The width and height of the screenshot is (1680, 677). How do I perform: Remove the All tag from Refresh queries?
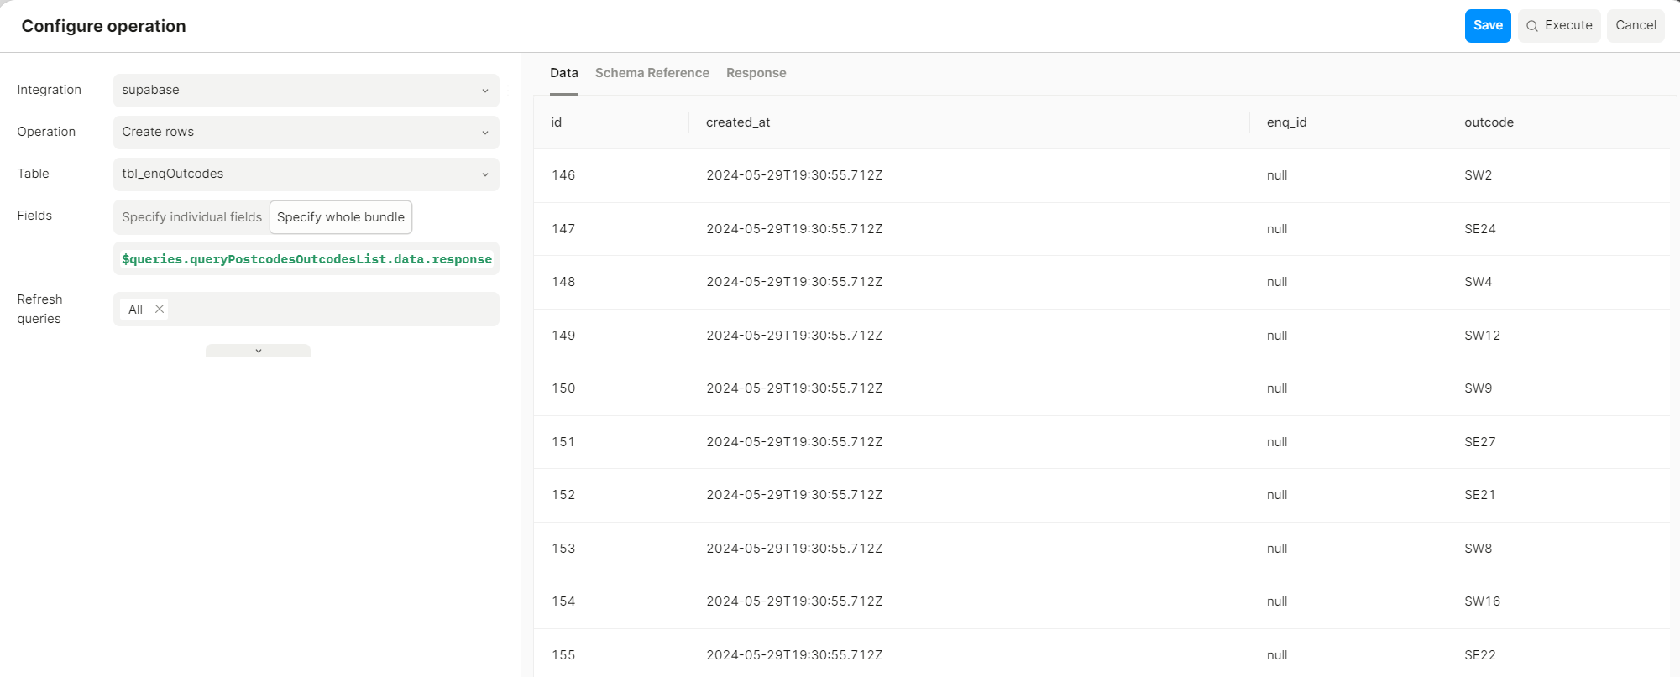(159, 309)
